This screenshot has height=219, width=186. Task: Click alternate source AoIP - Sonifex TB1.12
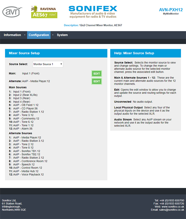26,151
